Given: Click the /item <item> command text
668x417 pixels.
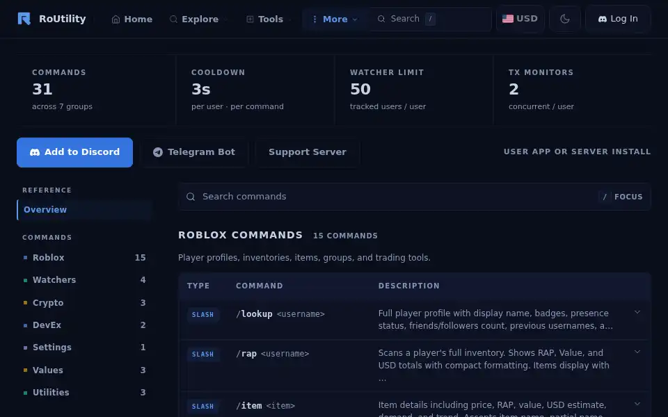Looking at the screenshot, I should (x=265, y=405).
